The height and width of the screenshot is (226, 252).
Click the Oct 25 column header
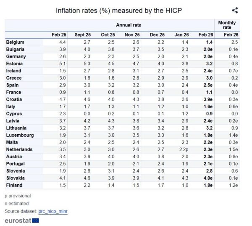tap(108, 35)
